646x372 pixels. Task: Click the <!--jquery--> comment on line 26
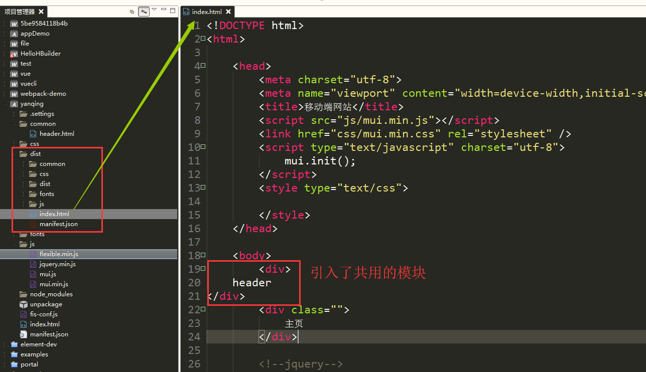[x=301, y=364]
